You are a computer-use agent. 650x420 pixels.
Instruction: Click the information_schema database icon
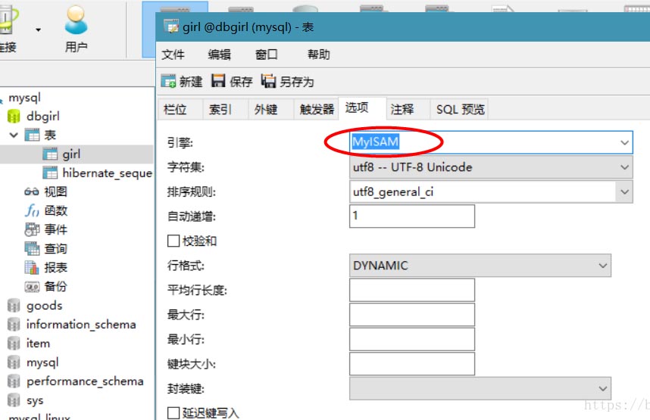[x=14, y=325]
